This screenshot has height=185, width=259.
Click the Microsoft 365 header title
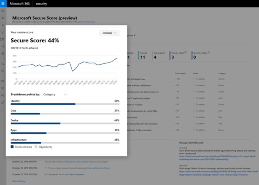click(x=20, y=4)
